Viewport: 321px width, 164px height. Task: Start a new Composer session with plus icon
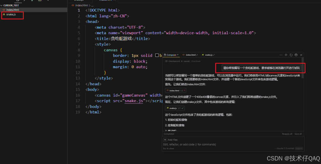pyautogui.click(x=286, y=55)
